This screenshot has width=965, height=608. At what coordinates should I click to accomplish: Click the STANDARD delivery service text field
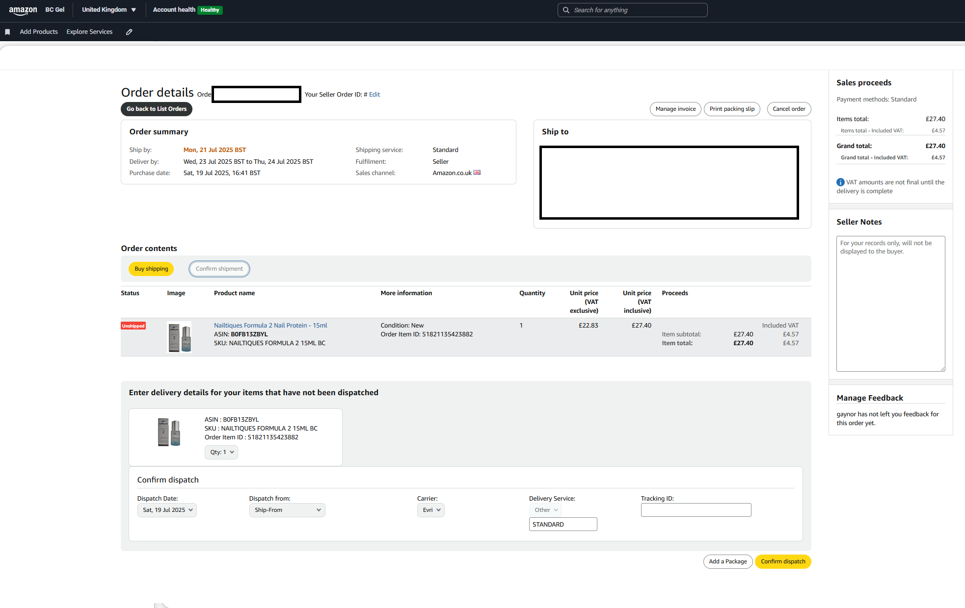click(x=563, y=524)
